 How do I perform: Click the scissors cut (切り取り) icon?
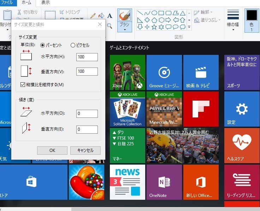pos(19,12)
